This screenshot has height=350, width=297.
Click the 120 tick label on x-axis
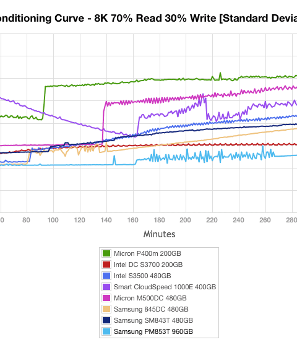tap(80, 220)
